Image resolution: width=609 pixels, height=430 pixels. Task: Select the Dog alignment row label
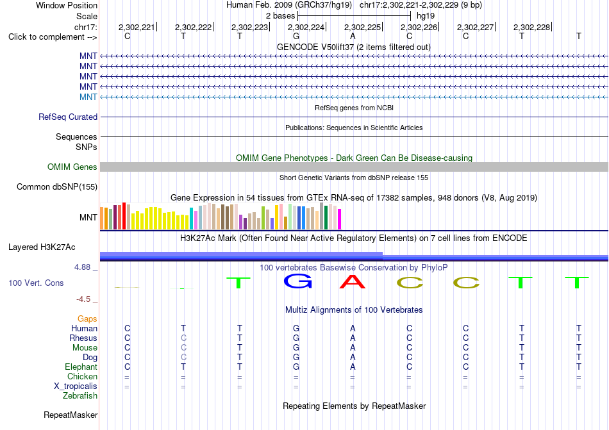(x=90, y=357)
